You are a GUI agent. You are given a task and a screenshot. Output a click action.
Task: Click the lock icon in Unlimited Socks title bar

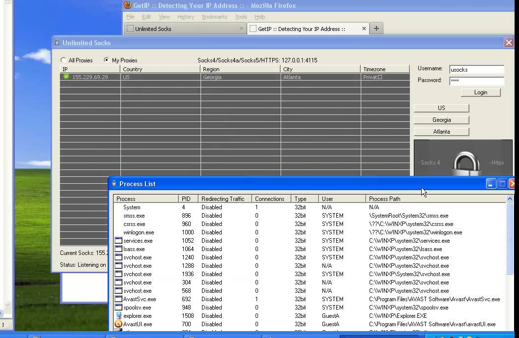coord(57,43)
